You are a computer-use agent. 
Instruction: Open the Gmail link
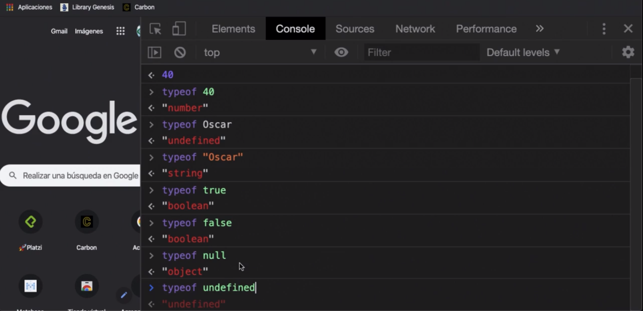[59, 31]
